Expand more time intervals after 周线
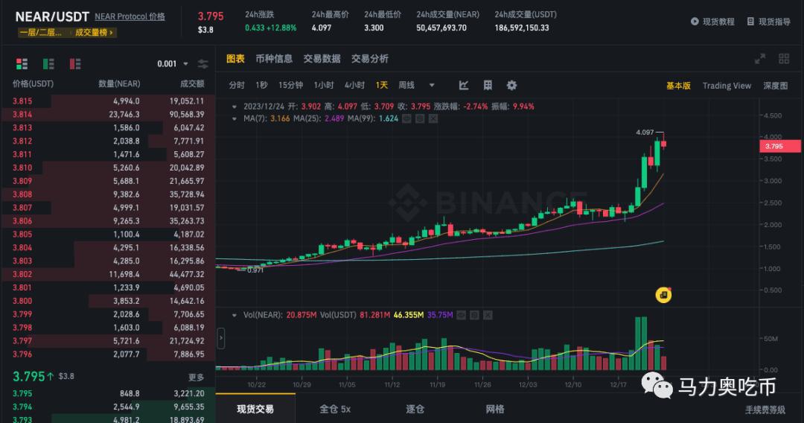Screen dimensions: 804x423 432,86
